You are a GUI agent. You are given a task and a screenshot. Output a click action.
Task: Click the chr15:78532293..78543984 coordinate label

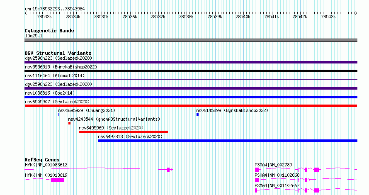55,9
